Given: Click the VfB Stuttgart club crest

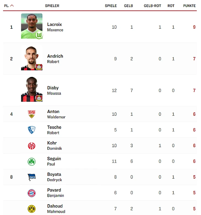Looking at the screenshot, I should click(32, 114).
